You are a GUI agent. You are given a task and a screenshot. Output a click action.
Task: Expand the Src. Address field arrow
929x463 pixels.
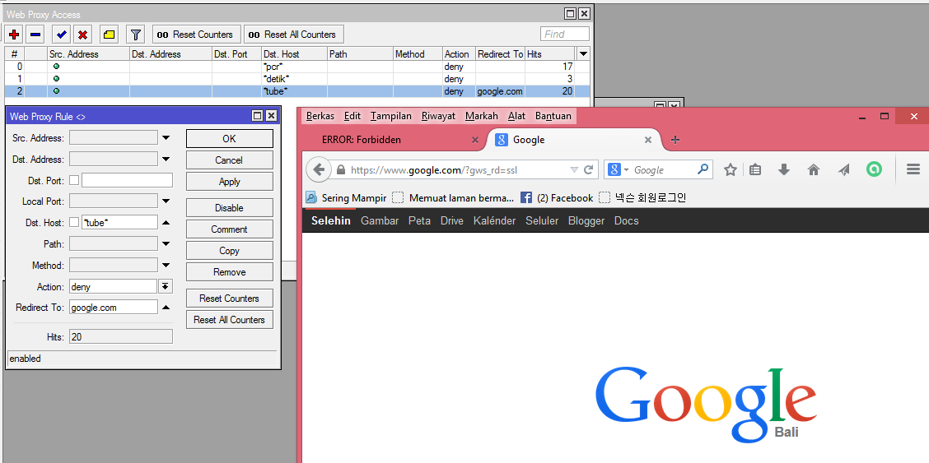click(x=166, y=138)
